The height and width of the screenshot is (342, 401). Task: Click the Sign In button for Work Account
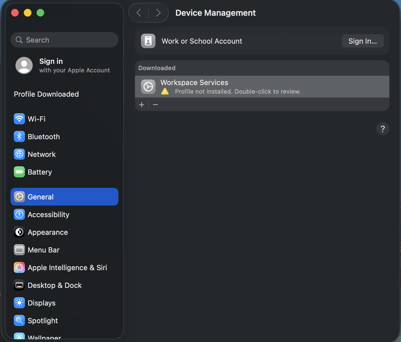(x=363, y=41)
